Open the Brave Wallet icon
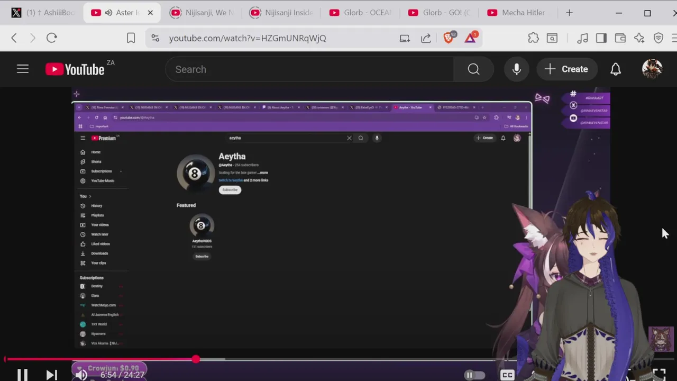The width and height of the screenshot is (677, 381). (x=620, y=38)
